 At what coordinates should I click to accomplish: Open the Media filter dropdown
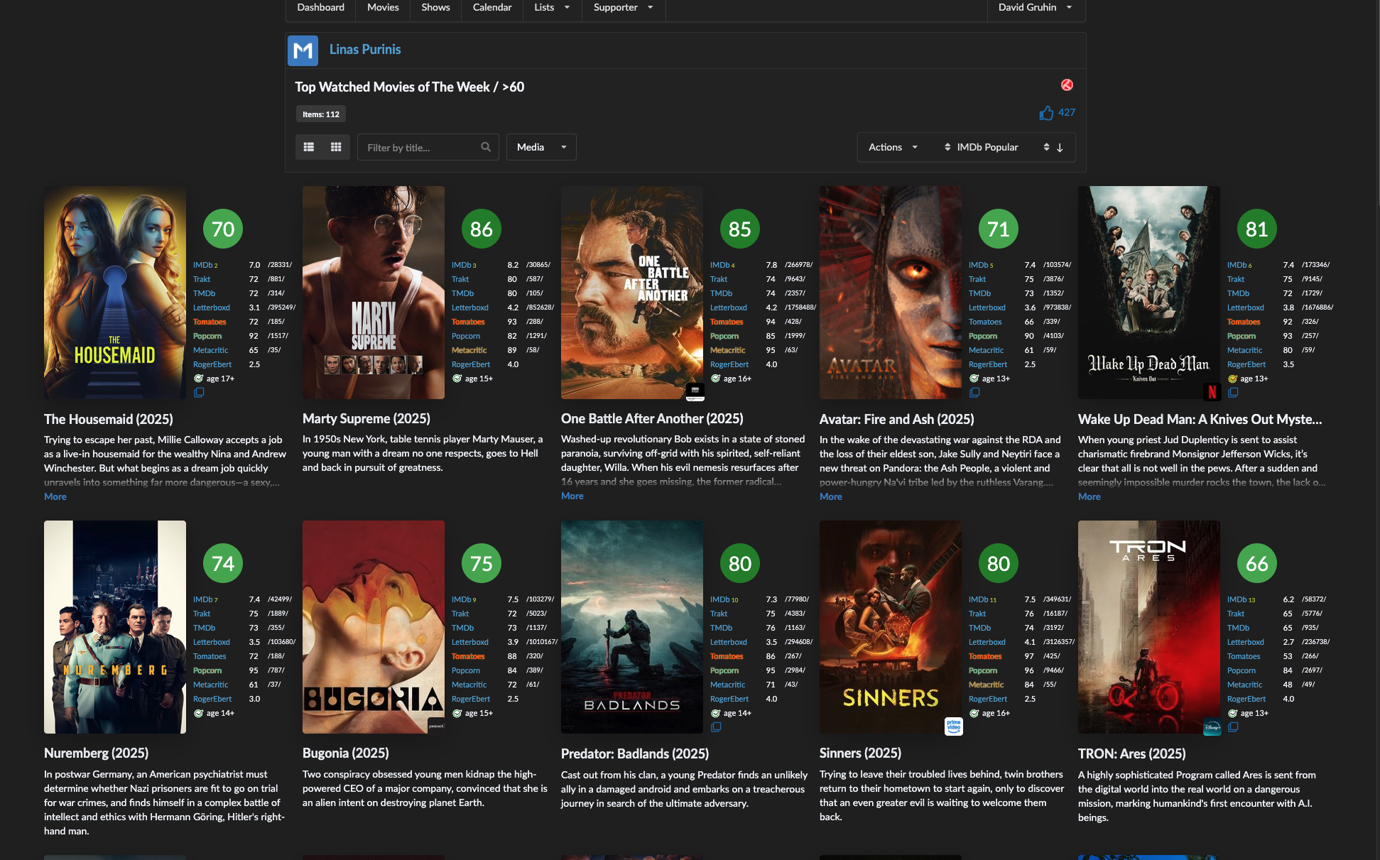click(540, 147)
